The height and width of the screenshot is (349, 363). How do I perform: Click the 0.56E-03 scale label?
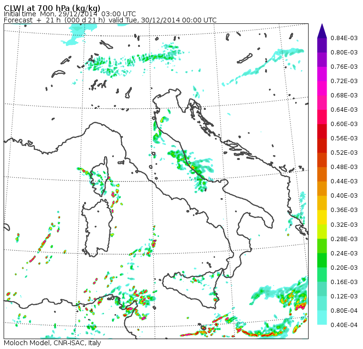click(x=344, y=138)
